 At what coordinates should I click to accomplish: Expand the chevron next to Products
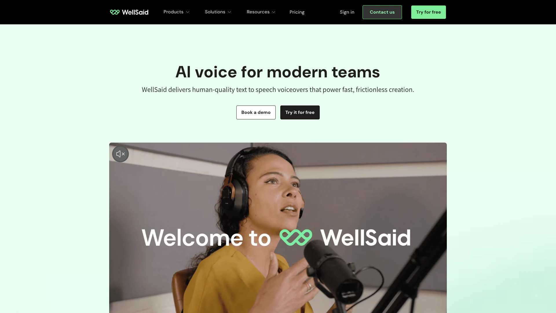point(188,12)
